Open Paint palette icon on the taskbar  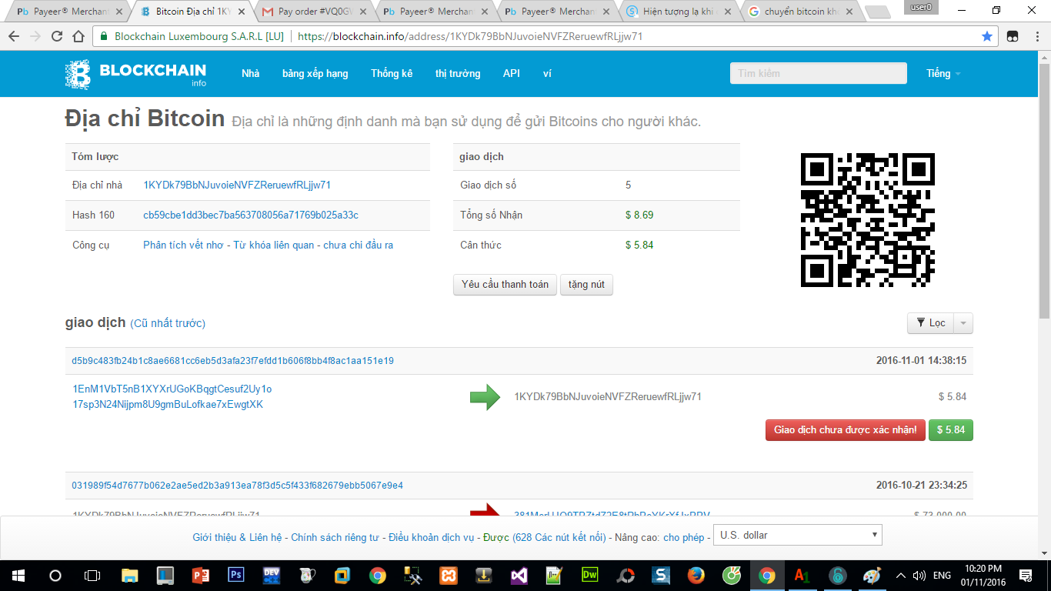tap(872, 576)
